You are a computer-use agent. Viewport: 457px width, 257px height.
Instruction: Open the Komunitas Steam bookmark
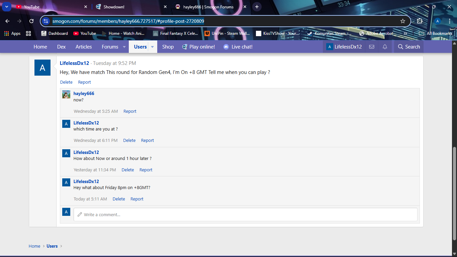click(330, 33)
